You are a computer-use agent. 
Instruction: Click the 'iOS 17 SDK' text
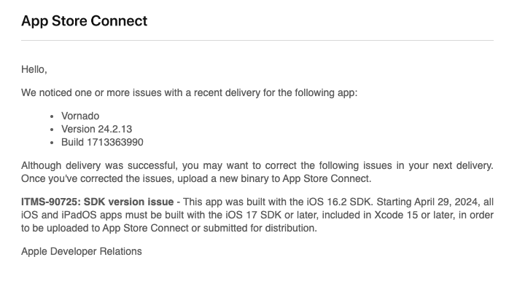[x=254, y=215]
